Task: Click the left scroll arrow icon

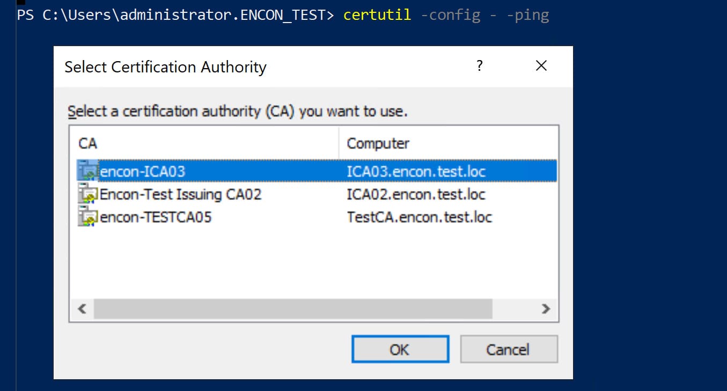Action: [82, 309]
